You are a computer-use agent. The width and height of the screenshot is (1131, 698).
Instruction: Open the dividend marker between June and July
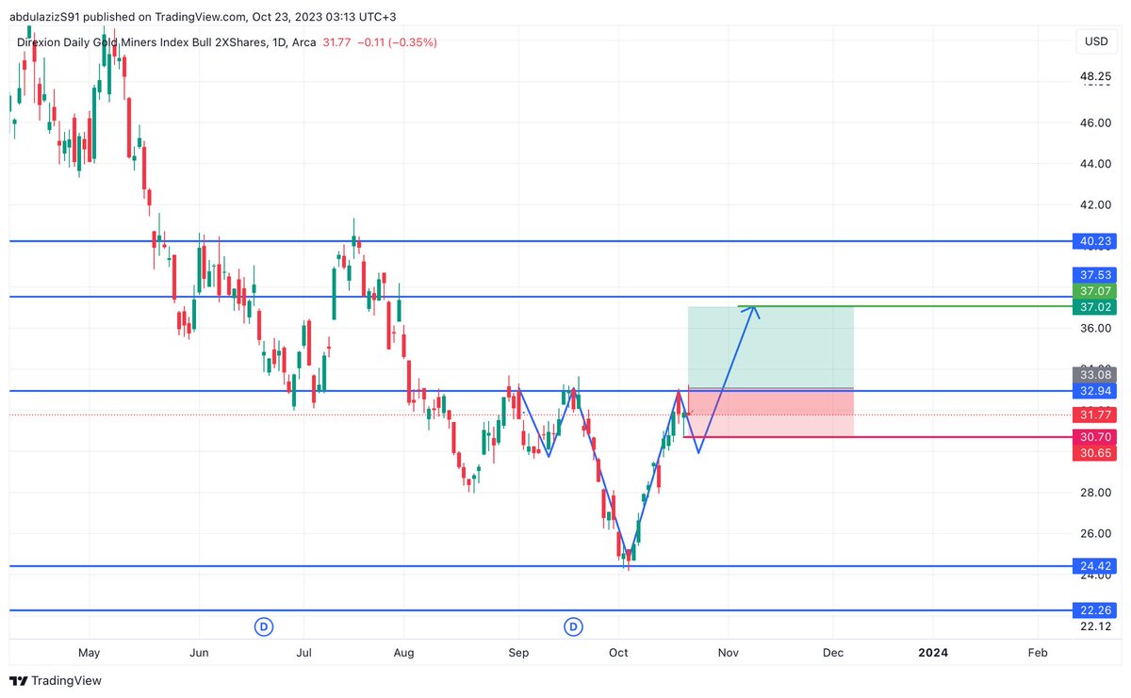(x=265, y=625)
